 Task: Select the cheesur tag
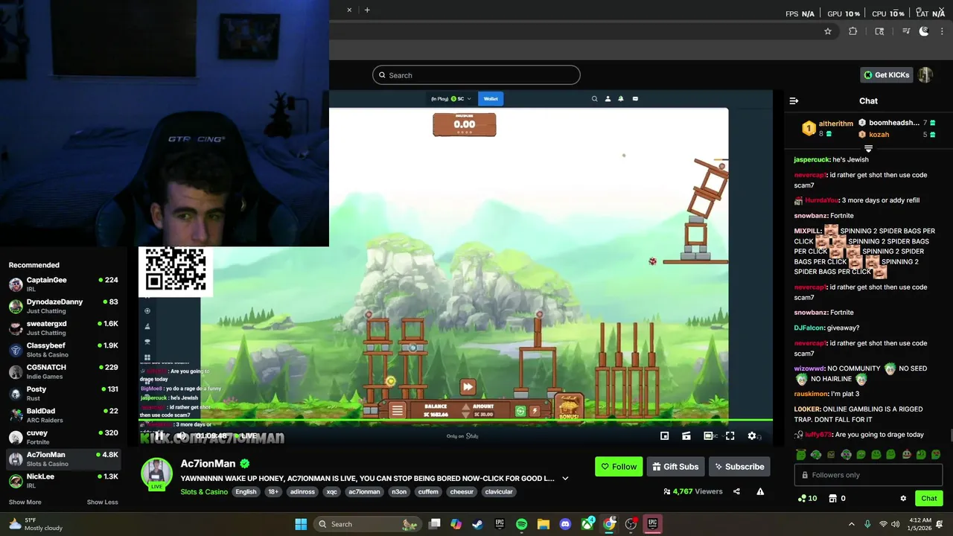pyautogui.click(x=462, y=491)
